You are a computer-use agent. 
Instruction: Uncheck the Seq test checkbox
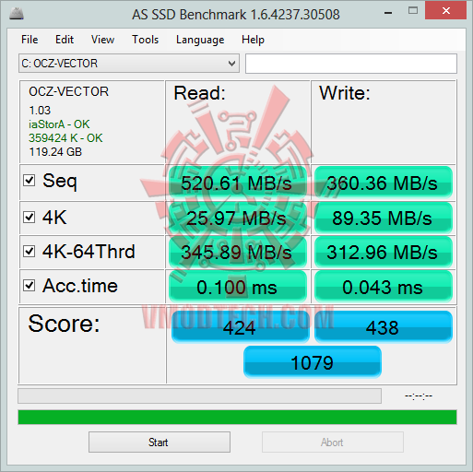[30, 181]
